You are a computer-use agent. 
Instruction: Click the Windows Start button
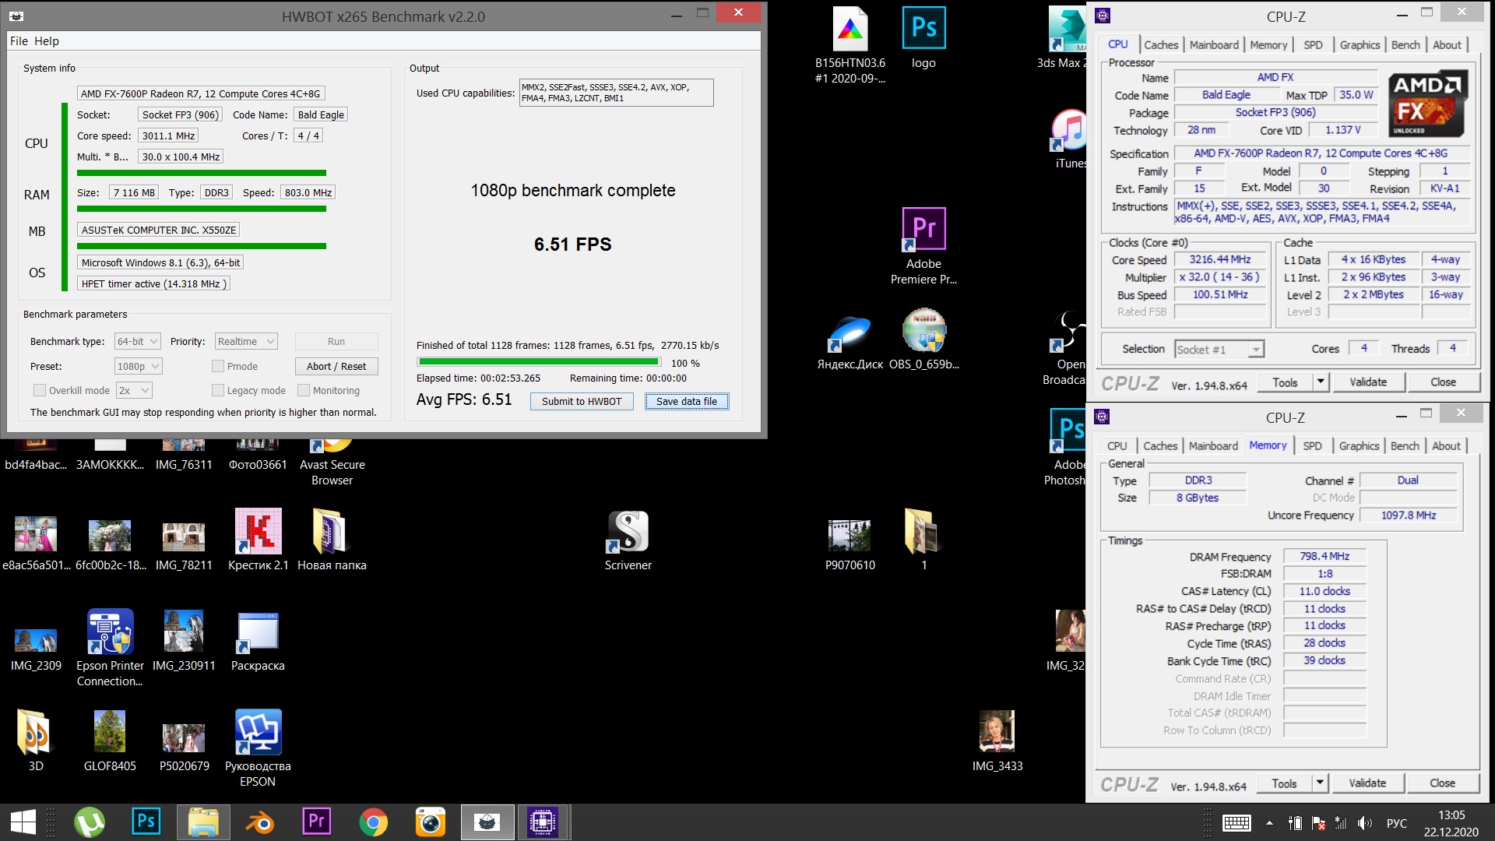coord(23,822)
